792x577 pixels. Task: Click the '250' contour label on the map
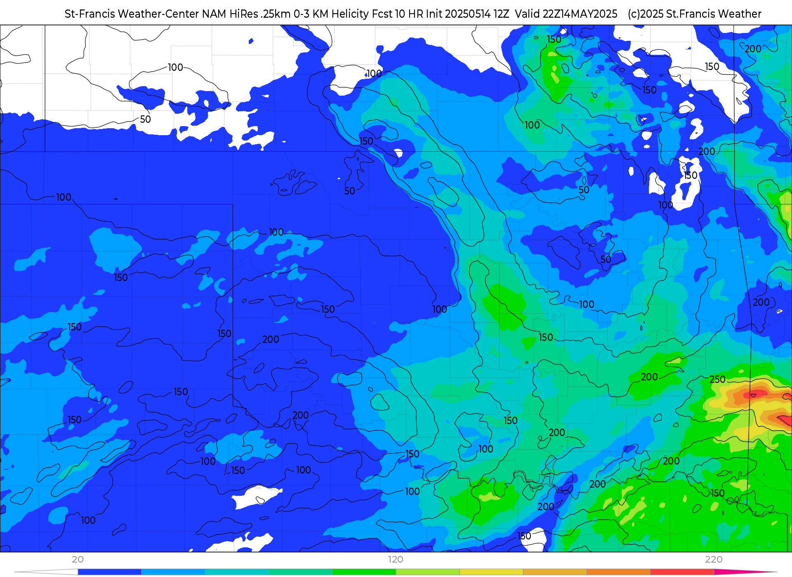click(x=717, y=379)
